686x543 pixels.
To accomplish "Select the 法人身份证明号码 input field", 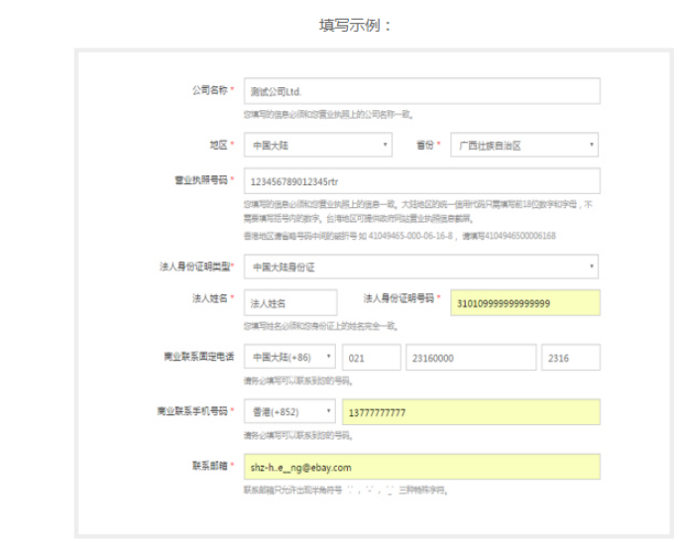I will coord(524,302).
